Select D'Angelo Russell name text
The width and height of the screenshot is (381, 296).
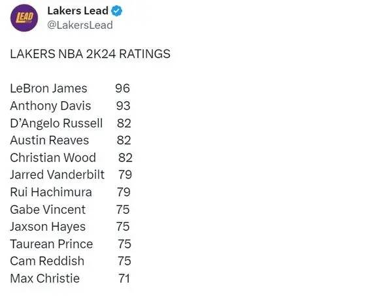(x=56, y=123)
